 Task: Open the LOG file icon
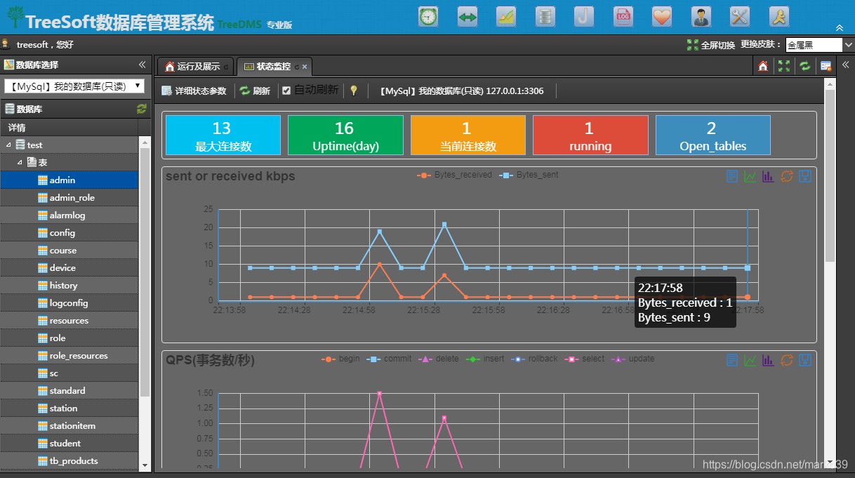(x=623, y=17)
